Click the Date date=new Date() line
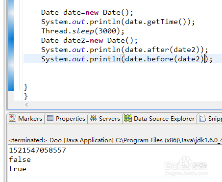The image size is (222, 182). point(87,12)
